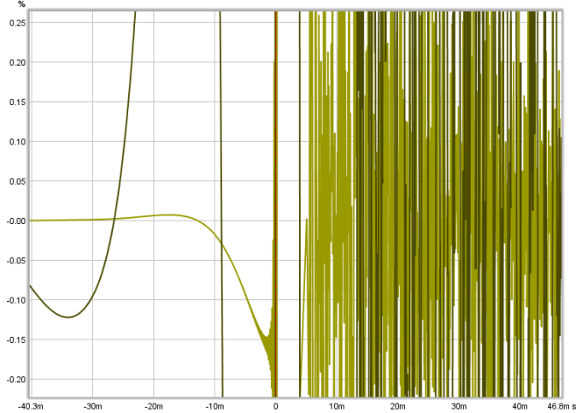
Task: Click the "46.8m s" time axis end label
Action: tap(561, 406)
